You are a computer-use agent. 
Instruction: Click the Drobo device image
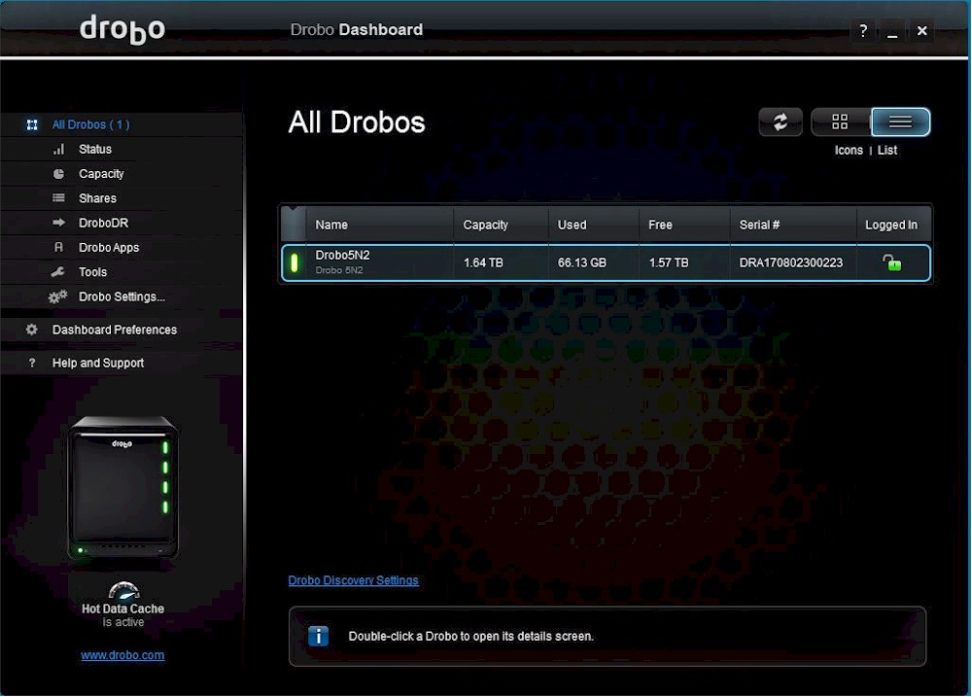(x=124, y=487)
